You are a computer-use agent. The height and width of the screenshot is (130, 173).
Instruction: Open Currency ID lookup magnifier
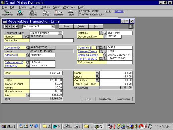coord(101,48)
